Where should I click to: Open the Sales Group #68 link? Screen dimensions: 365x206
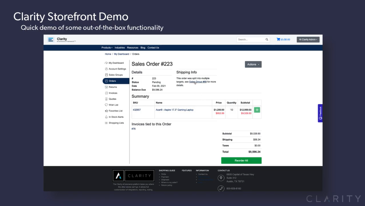198,82
